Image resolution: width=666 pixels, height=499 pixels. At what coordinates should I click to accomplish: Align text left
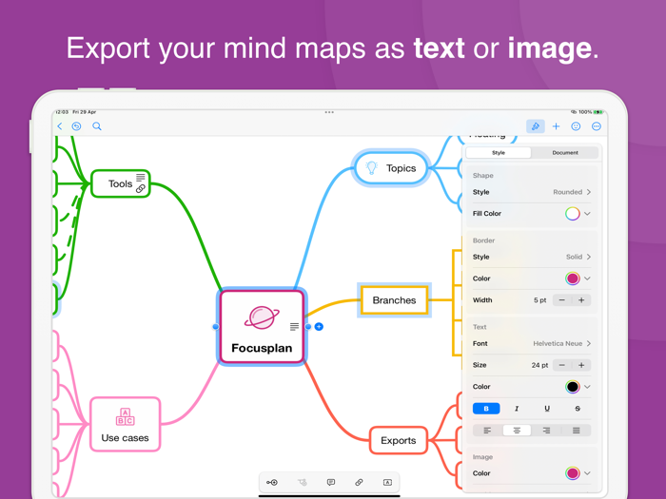(x=487, y=431)
